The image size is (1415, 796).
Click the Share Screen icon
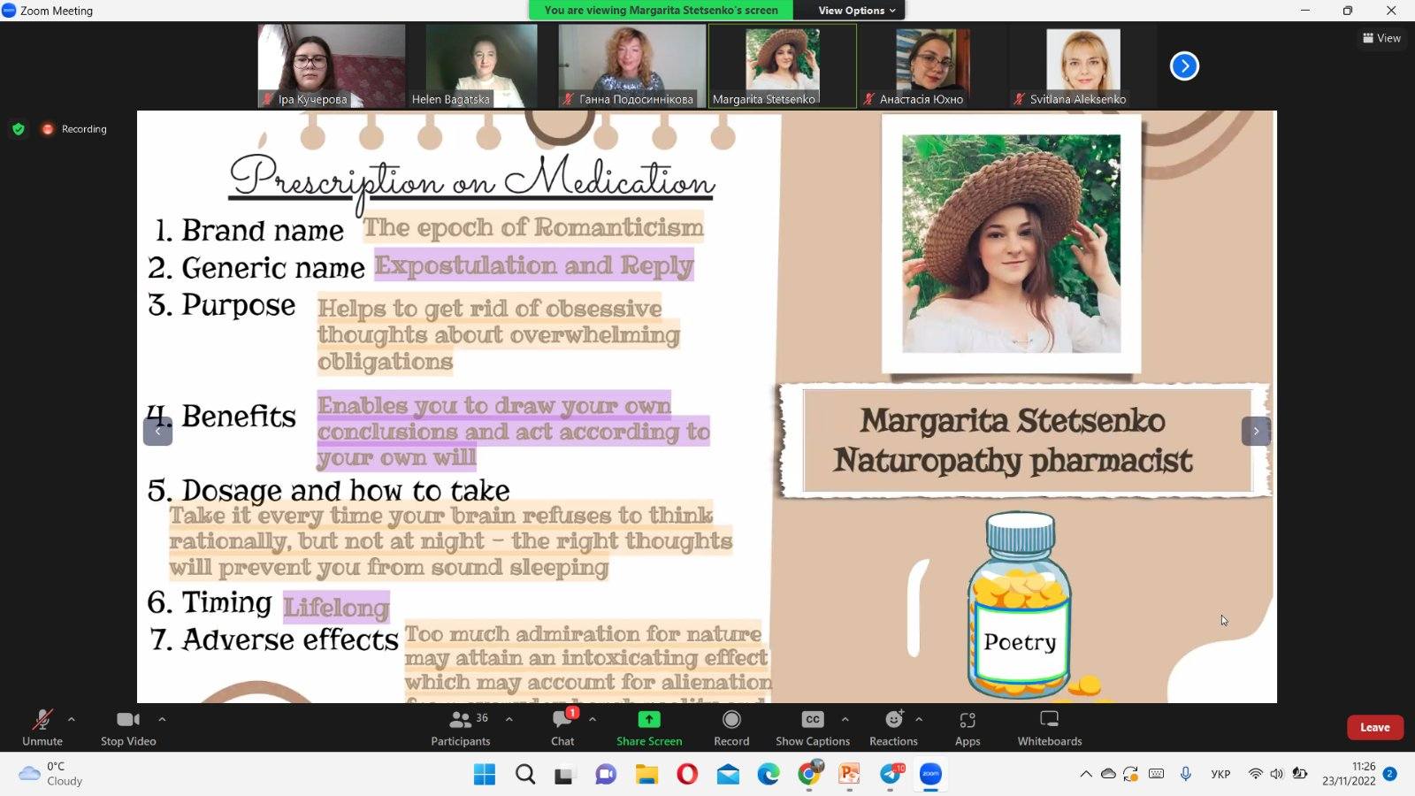click(649, 720)
